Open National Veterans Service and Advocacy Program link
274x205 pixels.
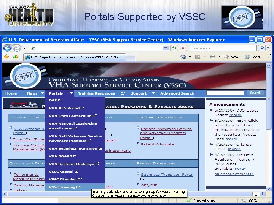(x=166, y=133)
